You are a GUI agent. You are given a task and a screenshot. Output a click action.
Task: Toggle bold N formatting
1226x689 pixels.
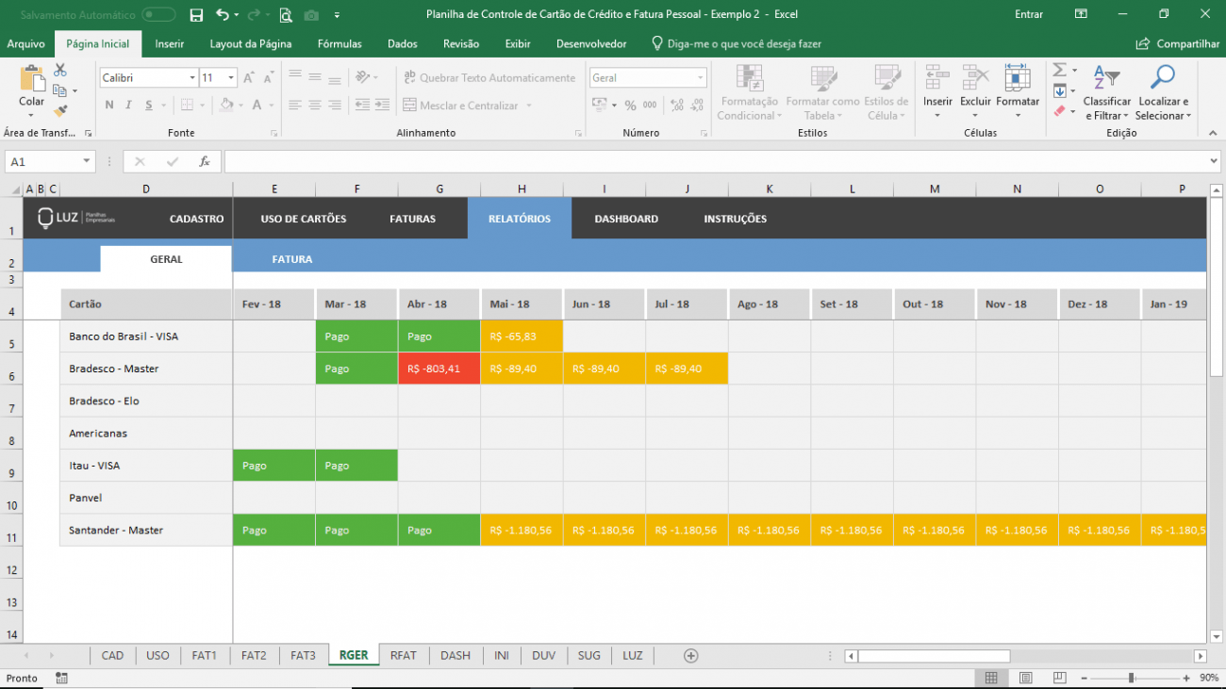(x=109, y=106)
